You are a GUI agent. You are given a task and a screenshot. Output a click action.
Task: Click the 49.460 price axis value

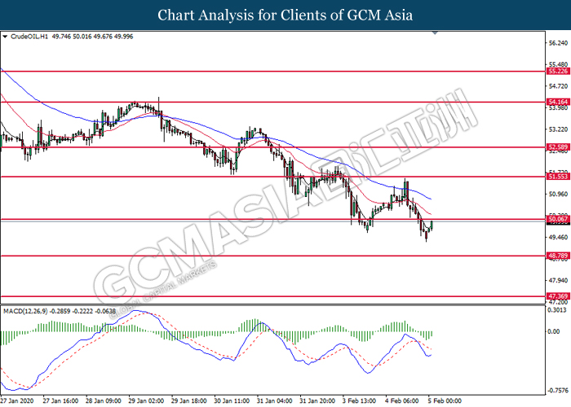tap(558, 238)
